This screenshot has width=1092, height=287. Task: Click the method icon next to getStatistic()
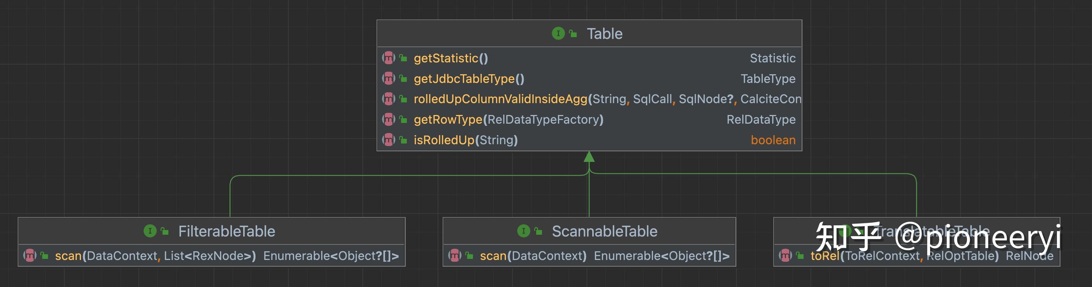tap(388, 58)
